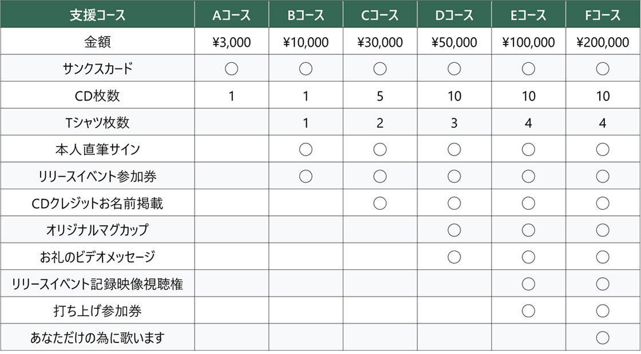Click the あなただけの為に歌います circle under Fコース
The width and height of the screenshot is (641, 354).
pyautogui.click(x=603, y=337)
